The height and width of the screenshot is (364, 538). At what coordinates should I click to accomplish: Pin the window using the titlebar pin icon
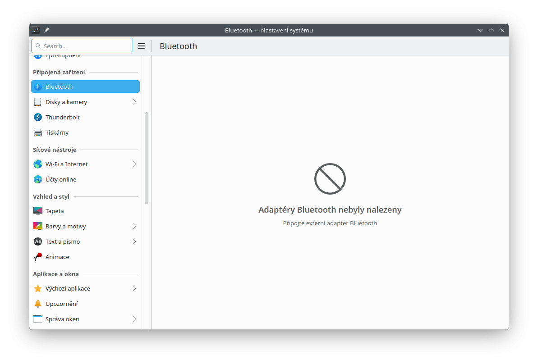(x=46, y=30)
